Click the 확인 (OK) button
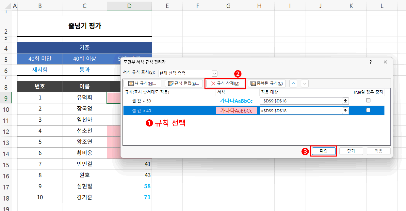406x211 pixels. pos(323,151)
